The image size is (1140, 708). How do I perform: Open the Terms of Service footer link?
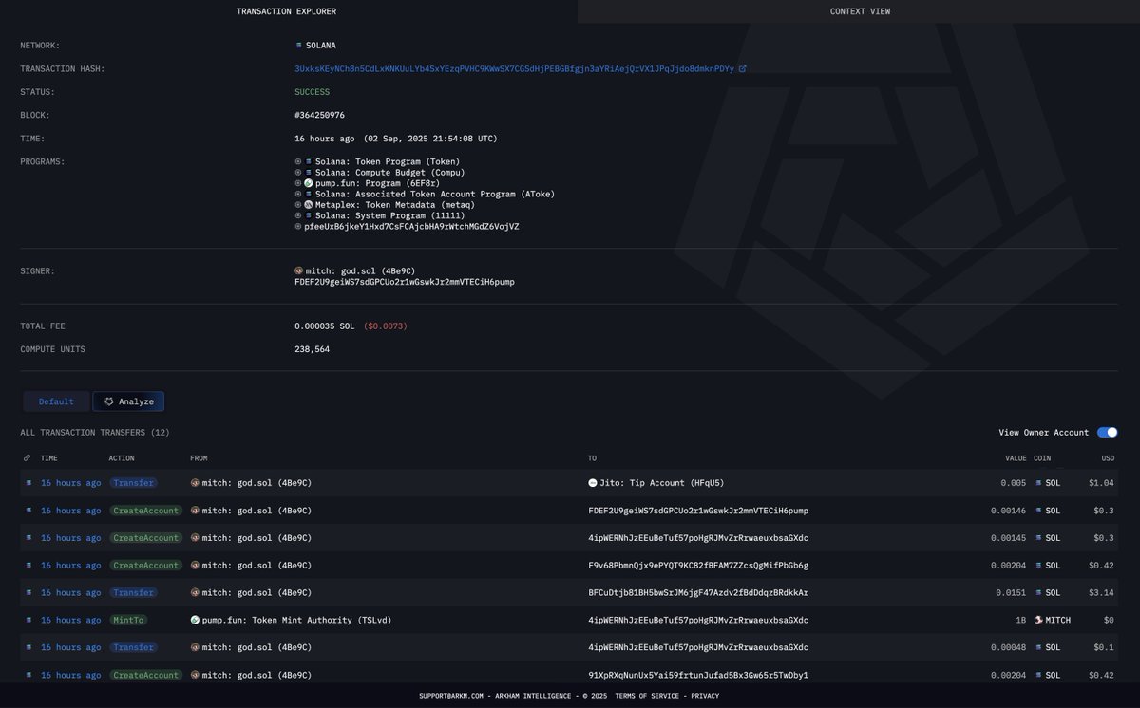pos(647,696)
